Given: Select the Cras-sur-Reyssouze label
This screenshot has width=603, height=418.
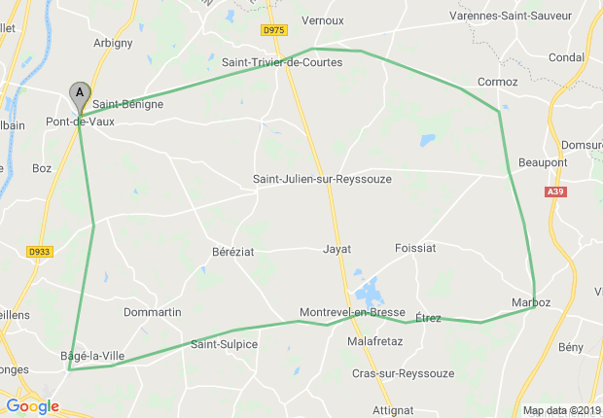Looking at the screenshot, I should [403, 373].
